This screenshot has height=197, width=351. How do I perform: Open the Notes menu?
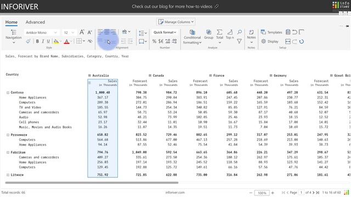pyautogui.click(x=251, y=37)
